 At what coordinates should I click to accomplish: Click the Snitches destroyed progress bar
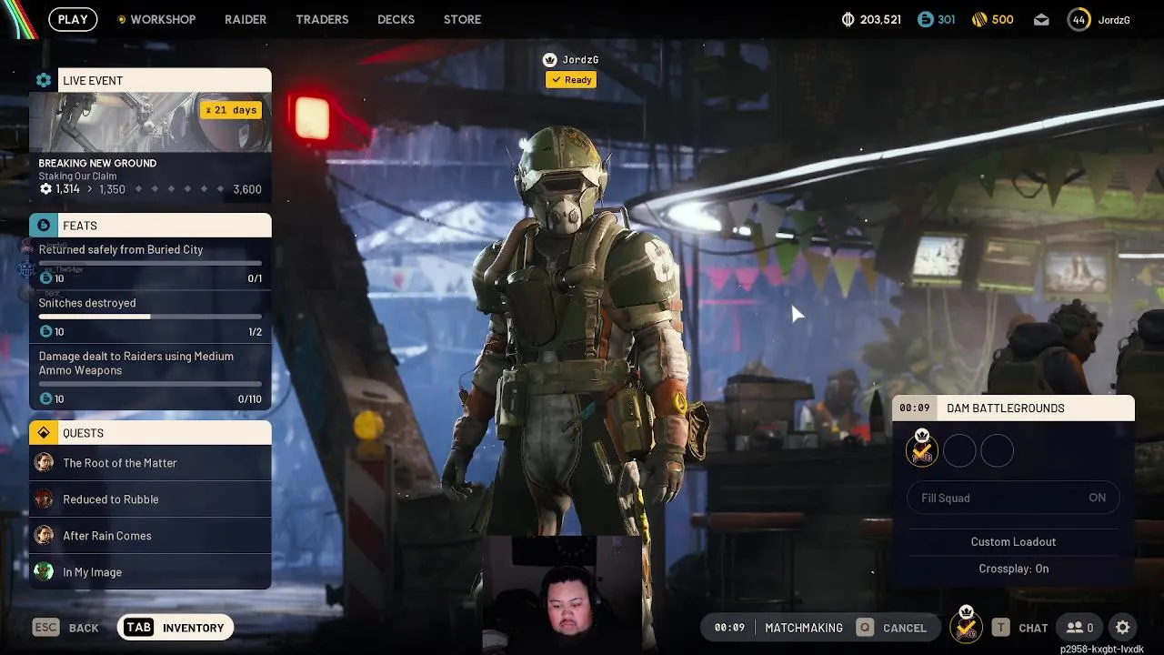tap(150, 317)
